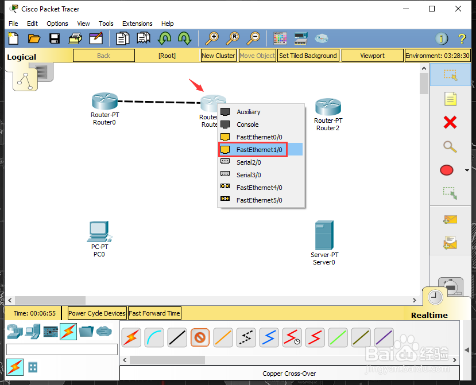Click Power Cycle Devices button

click(97, 313)
